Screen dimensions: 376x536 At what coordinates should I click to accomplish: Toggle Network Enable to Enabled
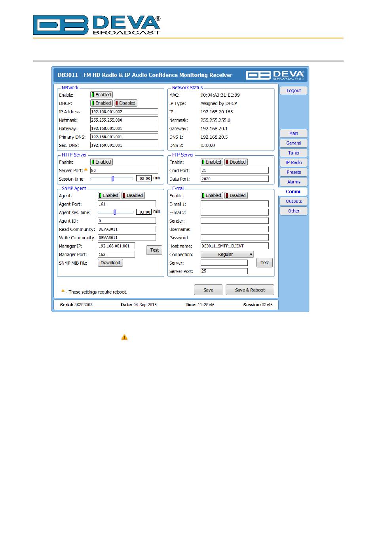[101, 95]
